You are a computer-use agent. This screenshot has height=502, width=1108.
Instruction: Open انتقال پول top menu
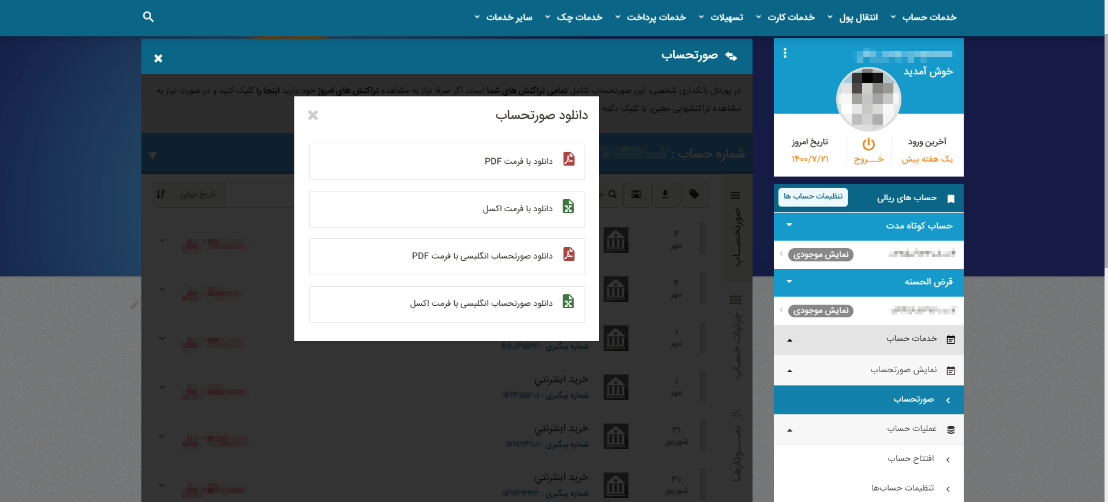[853, 17]
